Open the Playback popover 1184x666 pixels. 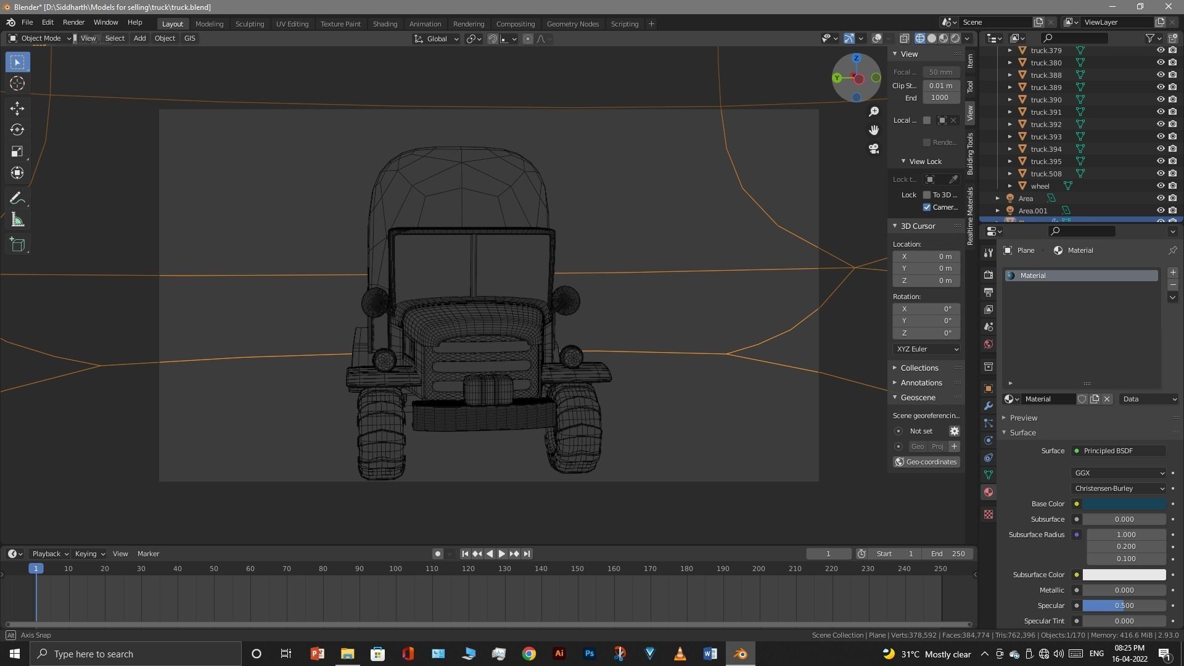pos(49,554)
